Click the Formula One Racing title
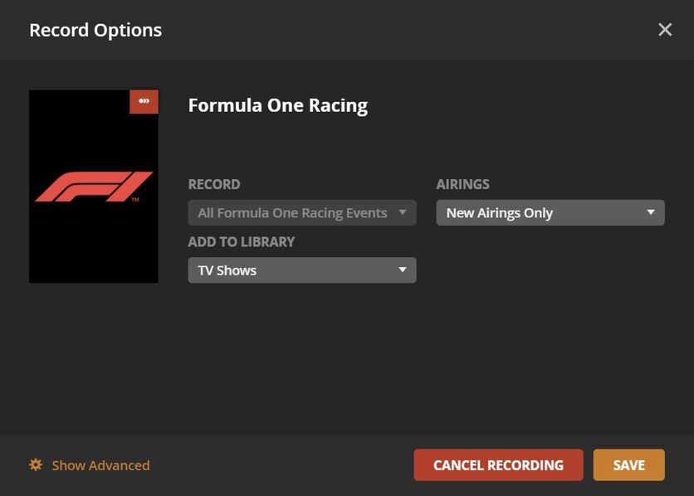694x496 pixels. tap(277, 105)
